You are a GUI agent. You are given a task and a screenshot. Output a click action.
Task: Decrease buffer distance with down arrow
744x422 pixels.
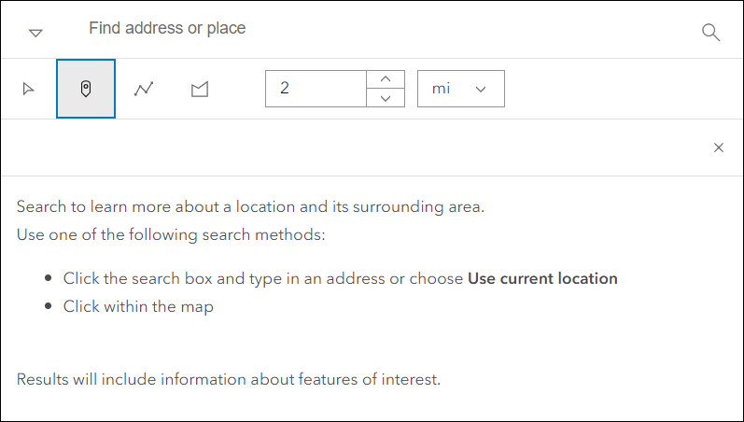(386, 98)
